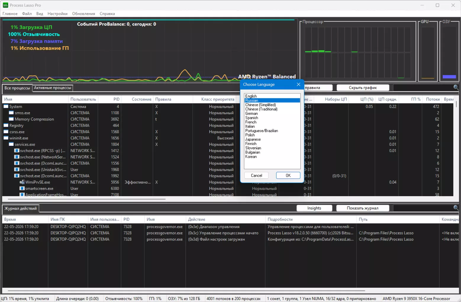Viewport: 461px width, 302px height.
Task: Open the Главное menu
Action: pyautogui.click(x=10, y=14)
